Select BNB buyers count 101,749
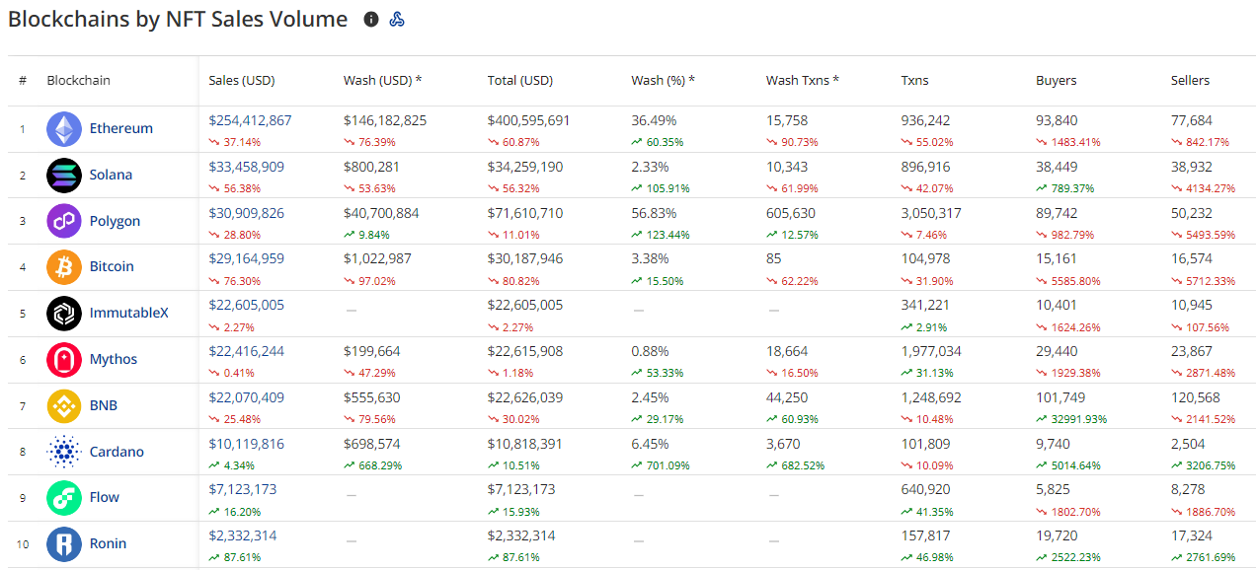Image resolution: width=1256 pixels, height=570 pixels. 1060,397
